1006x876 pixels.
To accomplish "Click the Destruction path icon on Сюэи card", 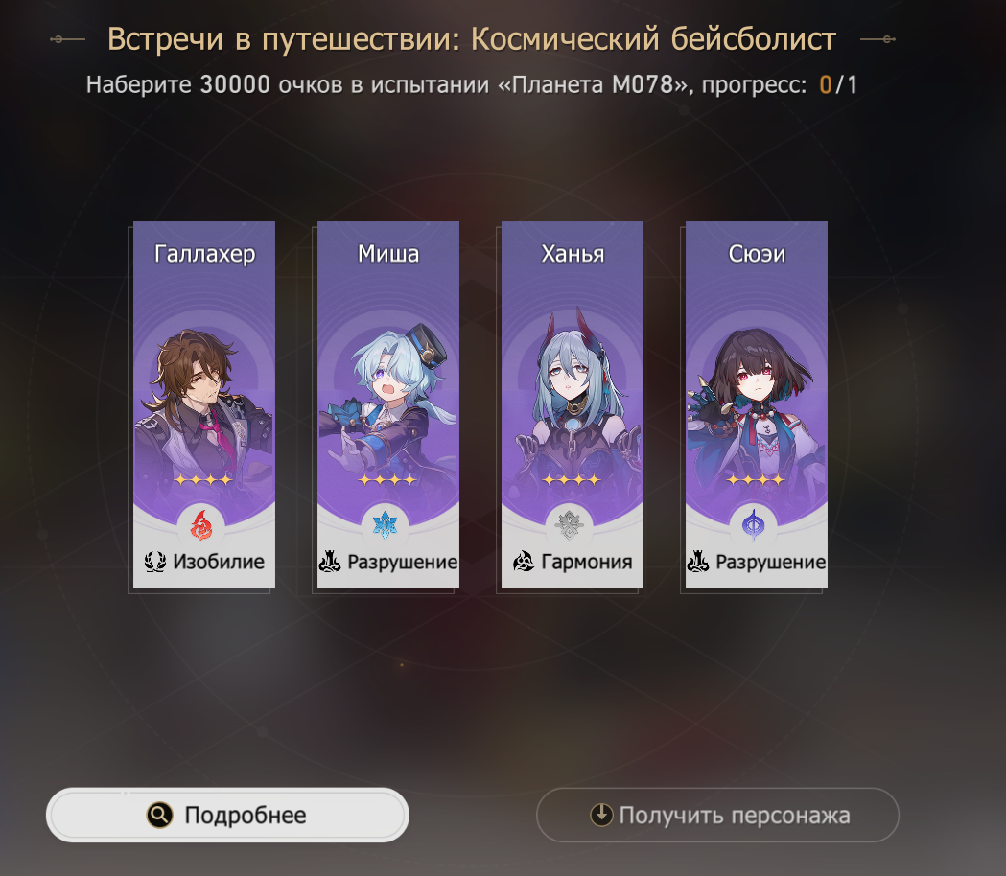I will tap(698, 562).
